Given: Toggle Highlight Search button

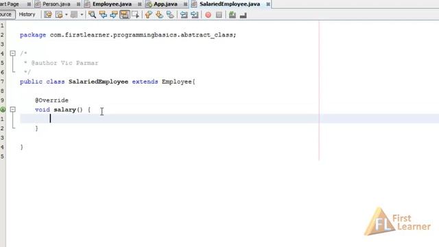Looking at the screenshot, I should 125,14.
